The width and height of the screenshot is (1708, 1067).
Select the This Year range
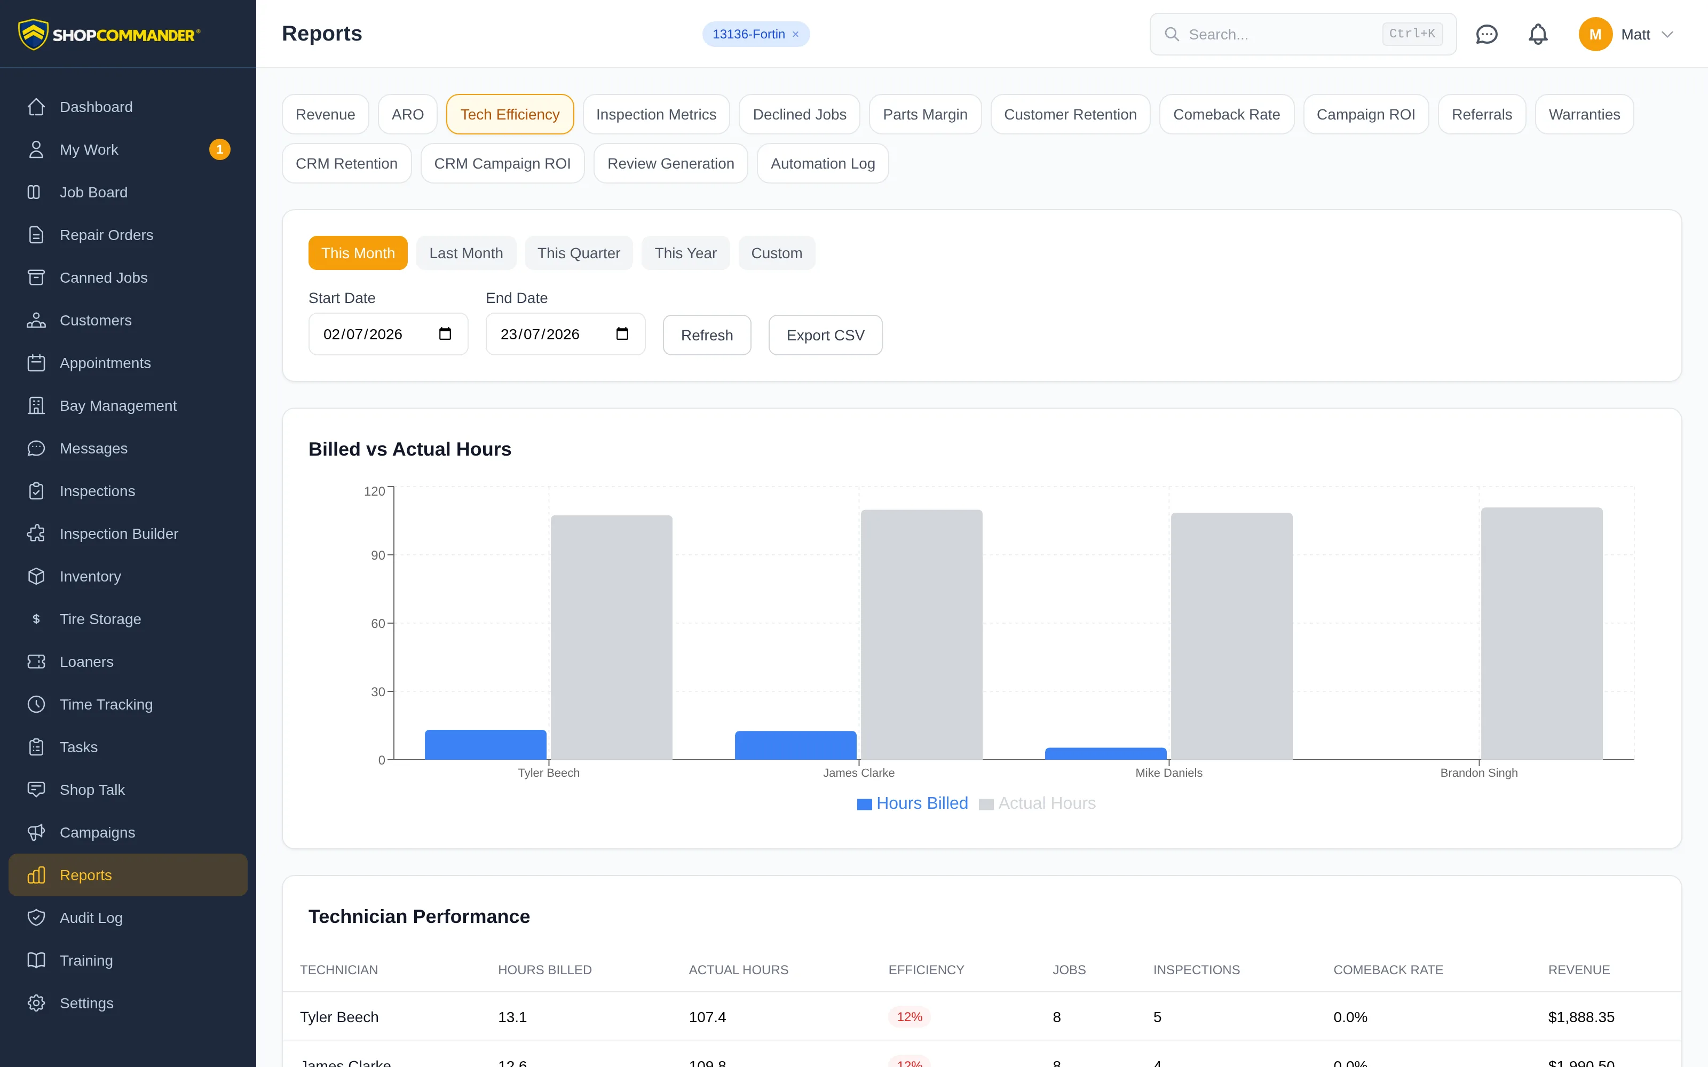coord(685,253)
